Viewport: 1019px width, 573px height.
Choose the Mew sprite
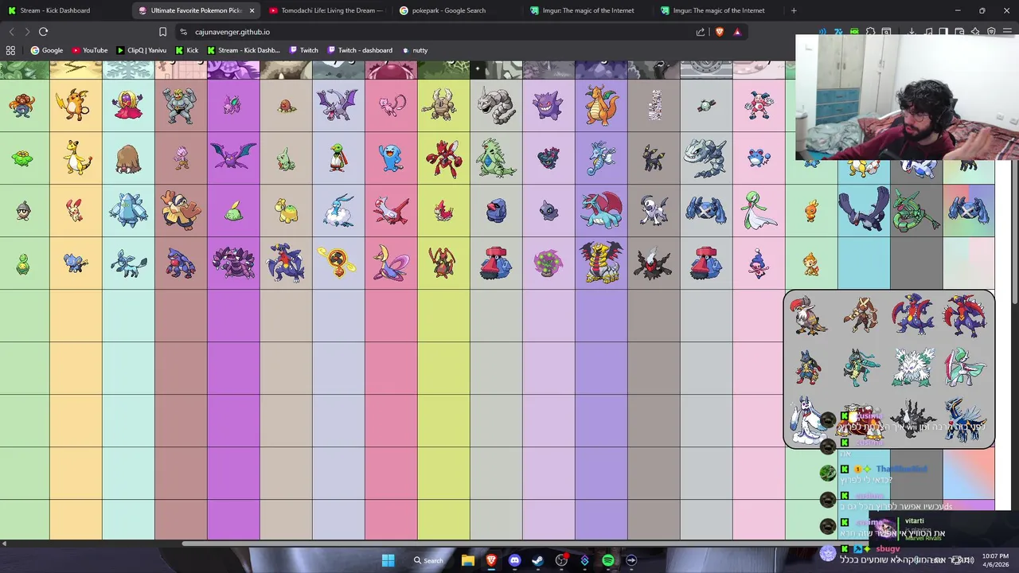point(391,104)
